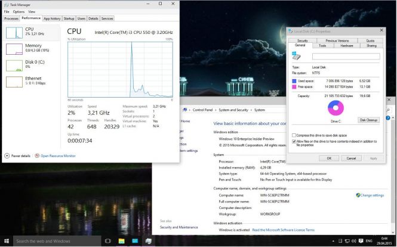Show hidden tray icons arrow

333,241
